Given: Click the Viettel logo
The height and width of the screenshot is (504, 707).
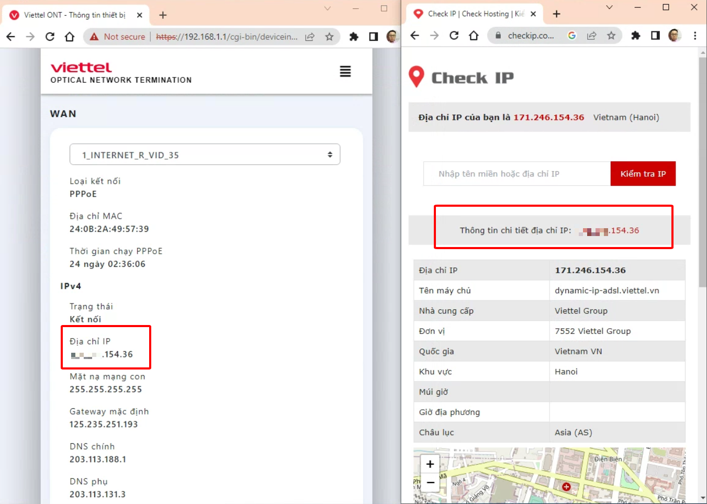Looking at the screenshot, I should pyautogui.click(x=81, y=68).
